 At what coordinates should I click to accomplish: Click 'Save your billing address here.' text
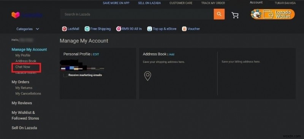[241, 62]
